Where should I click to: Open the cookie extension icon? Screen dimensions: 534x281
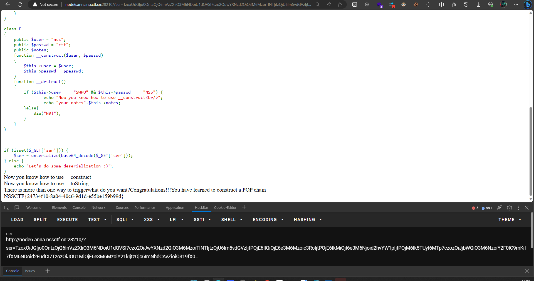click(416, 4)
